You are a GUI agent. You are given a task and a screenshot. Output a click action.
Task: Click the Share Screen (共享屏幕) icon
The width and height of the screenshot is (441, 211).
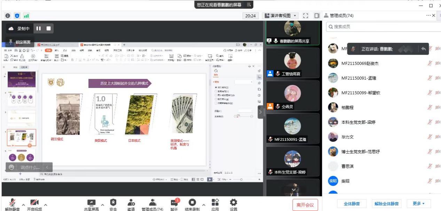91,203
